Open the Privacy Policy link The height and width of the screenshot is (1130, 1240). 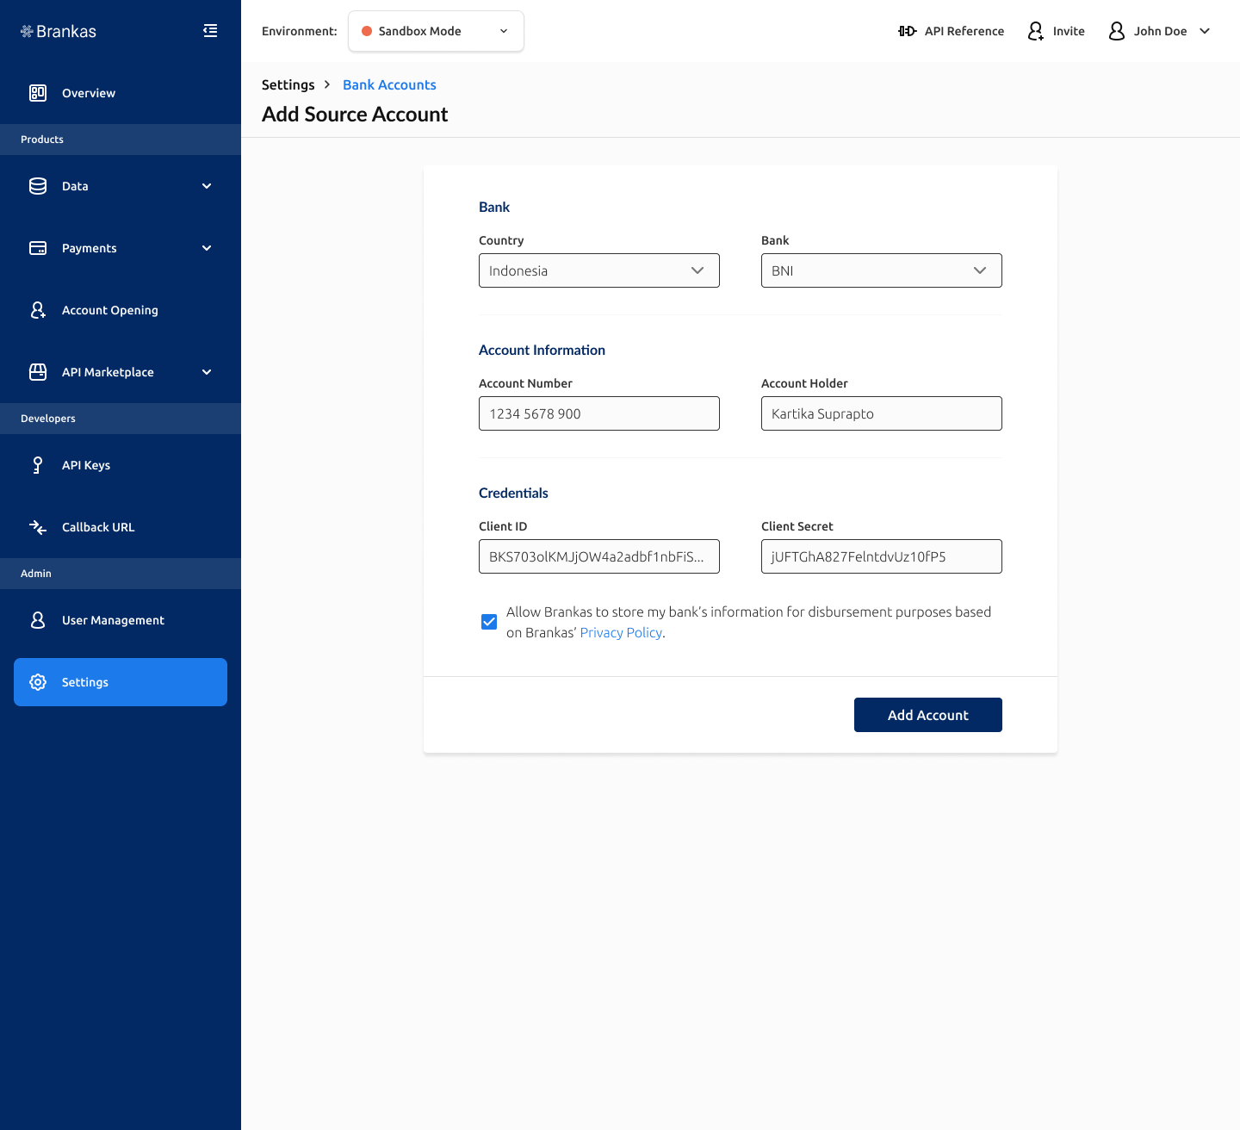click(621, 633)
